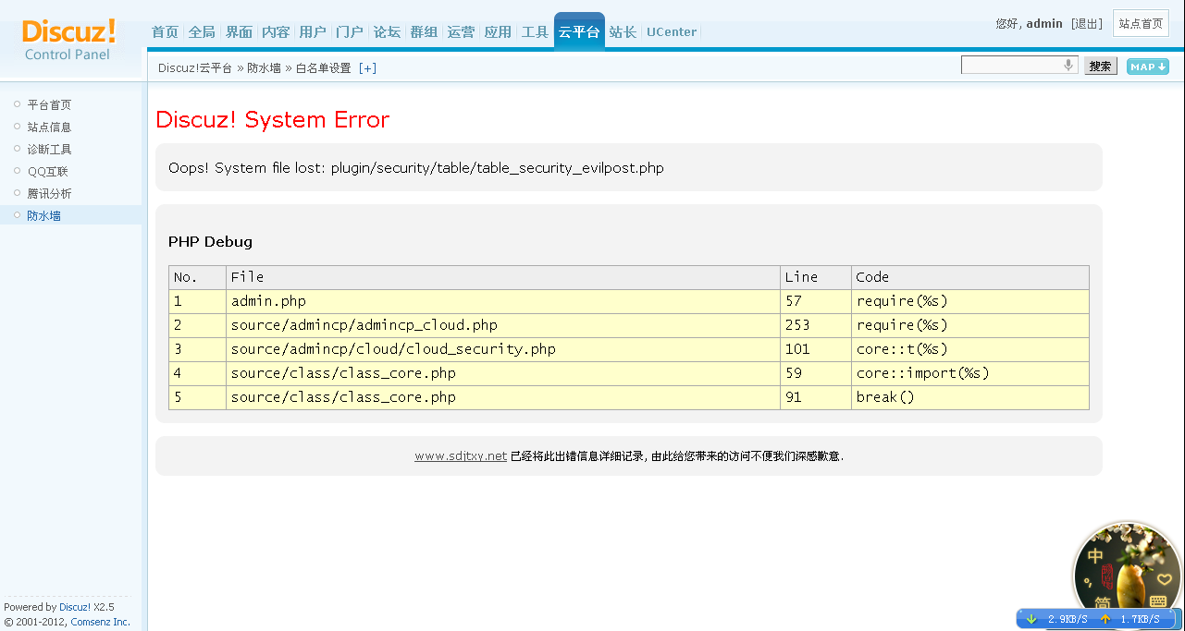
Task: Click line number 101 cell
Action: pyautogui.click(x=816, y=349)
